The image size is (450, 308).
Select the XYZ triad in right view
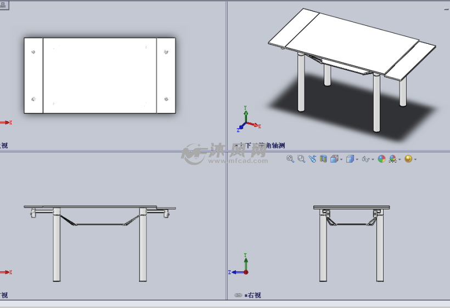[x=241, y=267]
